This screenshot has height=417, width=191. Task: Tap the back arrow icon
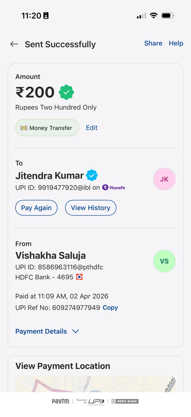pyautogui.click(x=14, y=44)
